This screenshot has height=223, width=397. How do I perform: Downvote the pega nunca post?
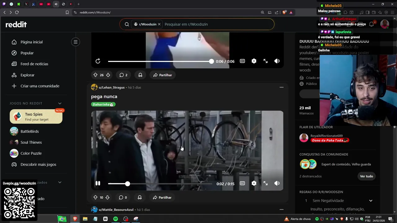pos(107,197)
